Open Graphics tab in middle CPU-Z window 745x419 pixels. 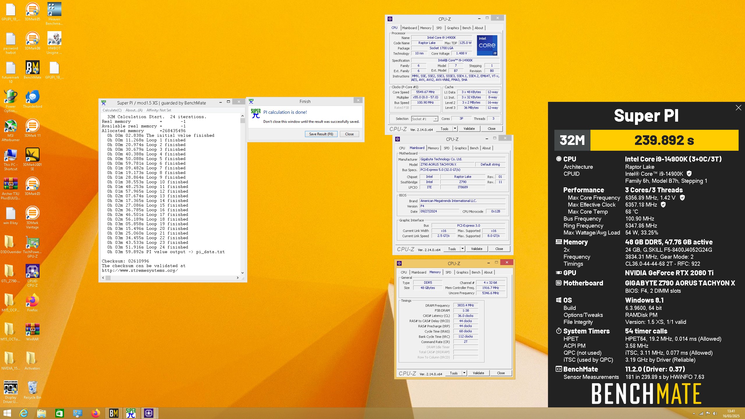point(460,148)
